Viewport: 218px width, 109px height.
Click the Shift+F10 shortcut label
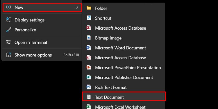(x=71, y=55)
